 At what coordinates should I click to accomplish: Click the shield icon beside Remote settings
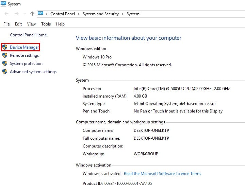[x=5, y=55]
